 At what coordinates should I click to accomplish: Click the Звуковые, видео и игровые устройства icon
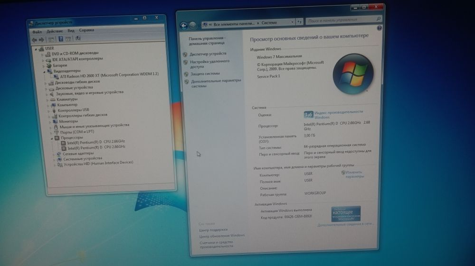coord(52,94)
